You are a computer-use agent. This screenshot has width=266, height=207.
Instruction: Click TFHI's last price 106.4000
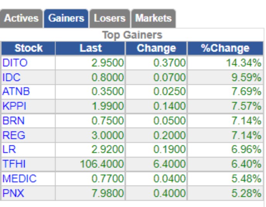(x=102, y=164)
